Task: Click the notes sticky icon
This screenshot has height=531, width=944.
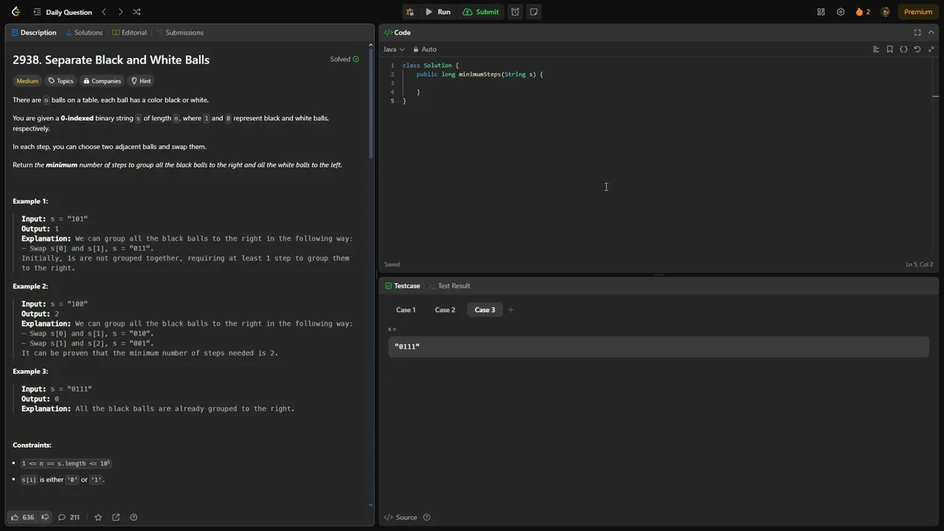Action: click(x=534, y=12)
